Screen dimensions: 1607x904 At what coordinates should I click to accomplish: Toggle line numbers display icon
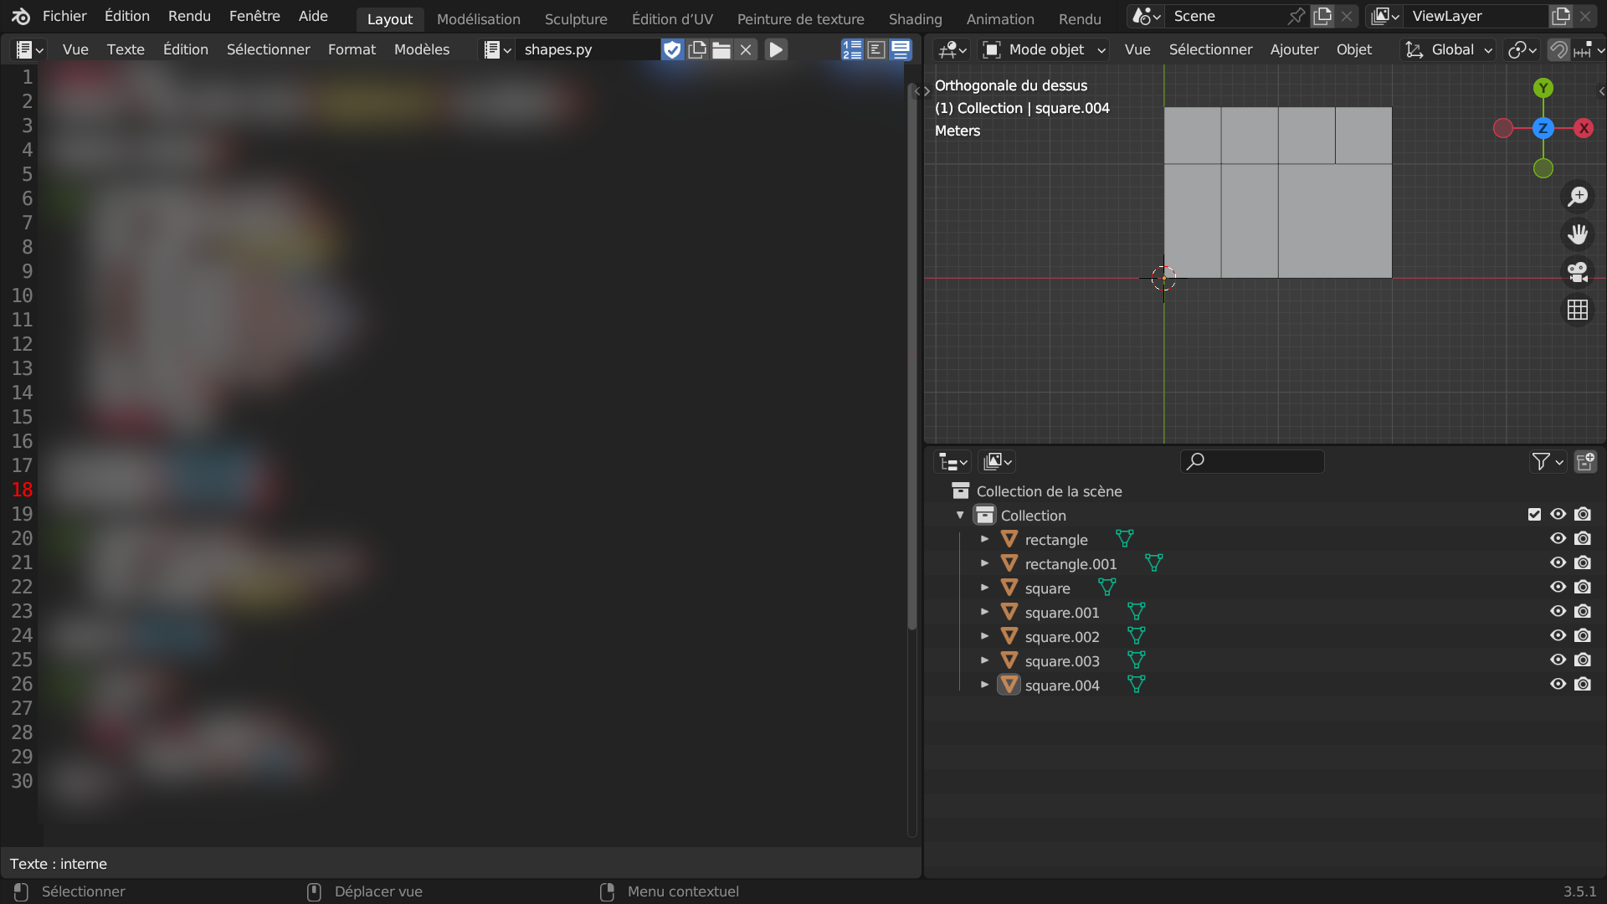click(852, 49)
